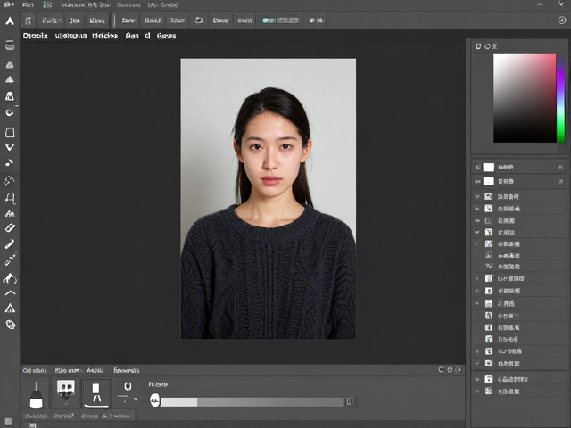The image size is (571, 428).
Task: Select the outlined triangle tool near toolbar bottom
Action: click(10, 309)
